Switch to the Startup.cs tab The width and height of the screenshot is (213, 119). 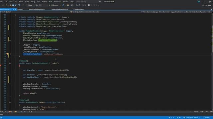[x=20, y=9]
